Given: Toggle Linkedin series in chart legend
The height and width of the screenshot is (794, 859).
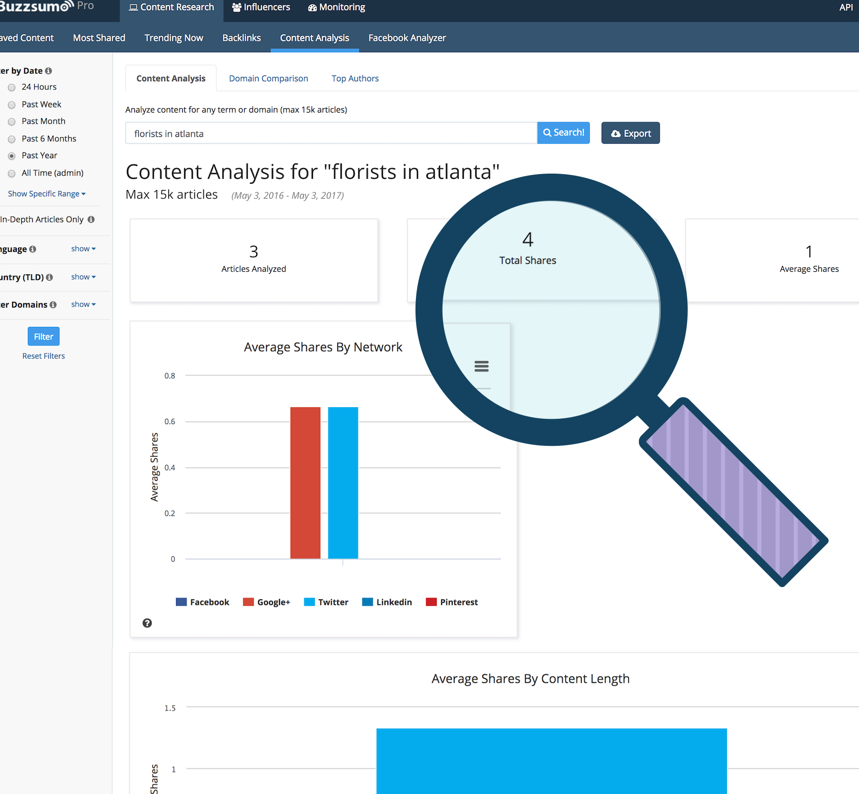Looking at the screenshot, I should (x=387, y=602).
